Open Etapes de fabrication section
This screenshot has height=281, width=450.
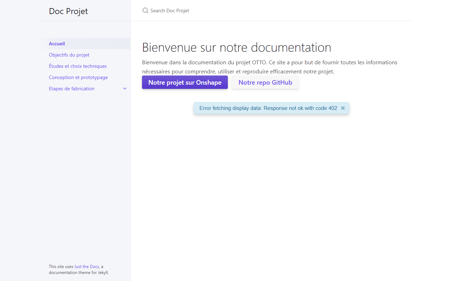click(x=72, y=89)
